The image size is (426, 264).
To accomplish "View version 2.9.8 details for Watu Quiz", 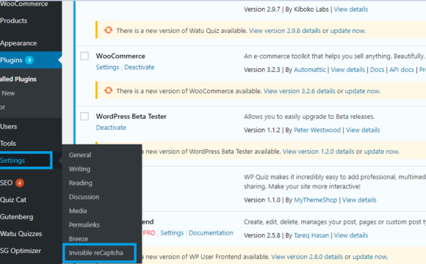I will [285, 31].
